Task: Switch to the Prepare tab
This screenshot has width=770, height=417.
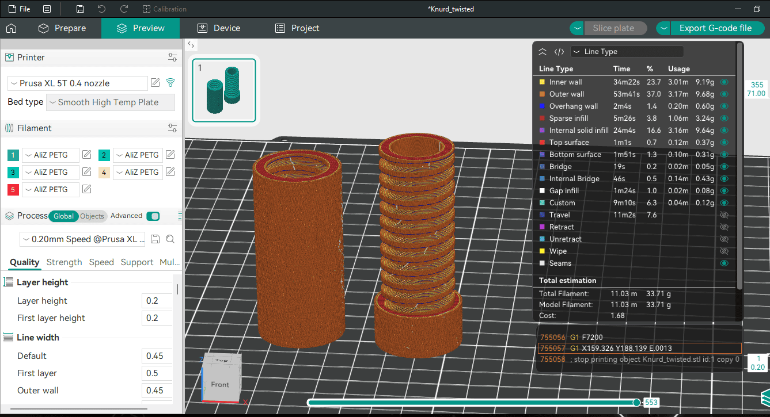Action: 62,28
